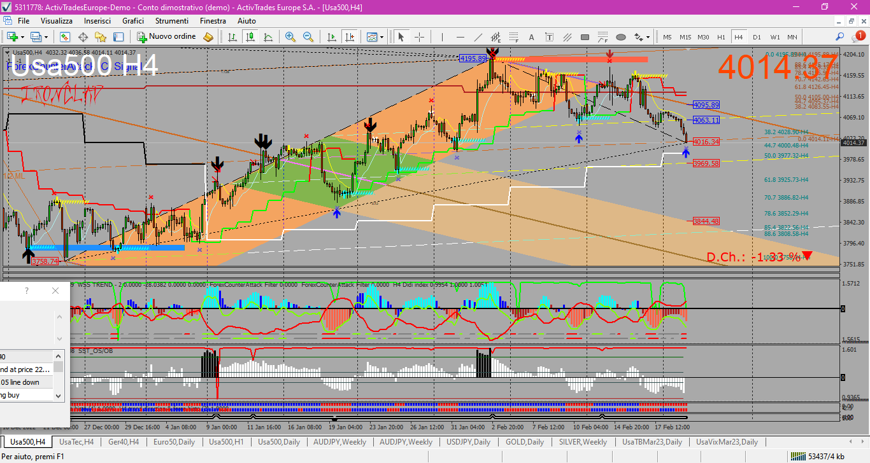
Task: Click the 3844.48 price label on the chart
Action: point(706,221)
